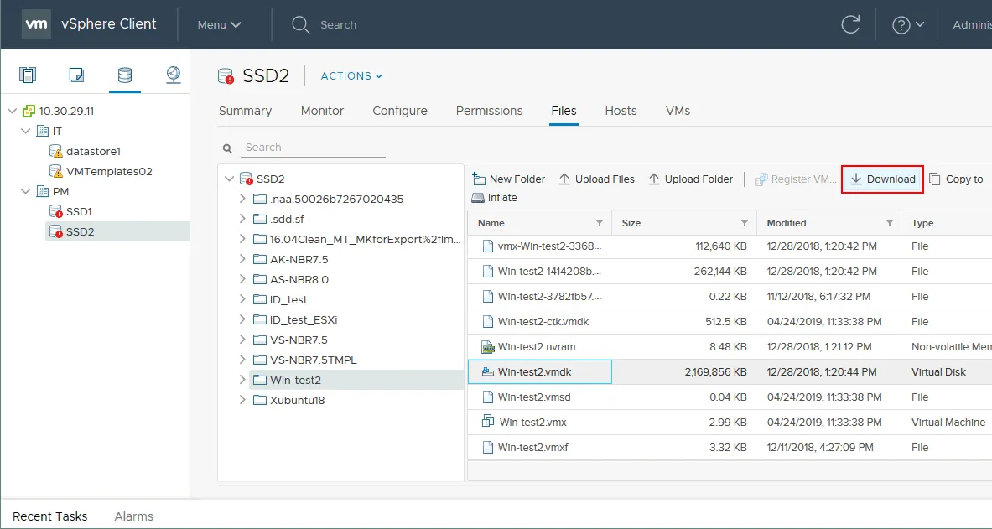Viewport: 992px width, 529px height.
Task: Switch to VMs and Templates inventory icon
Action: pos(76,75)
